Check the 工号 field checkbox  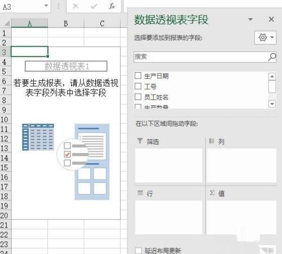(x=138, y=86)
